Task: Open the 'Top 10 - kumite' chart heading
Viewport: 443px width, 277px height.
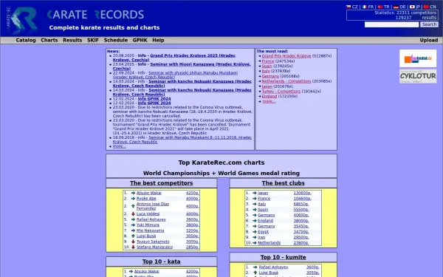Action: point(283,257)
